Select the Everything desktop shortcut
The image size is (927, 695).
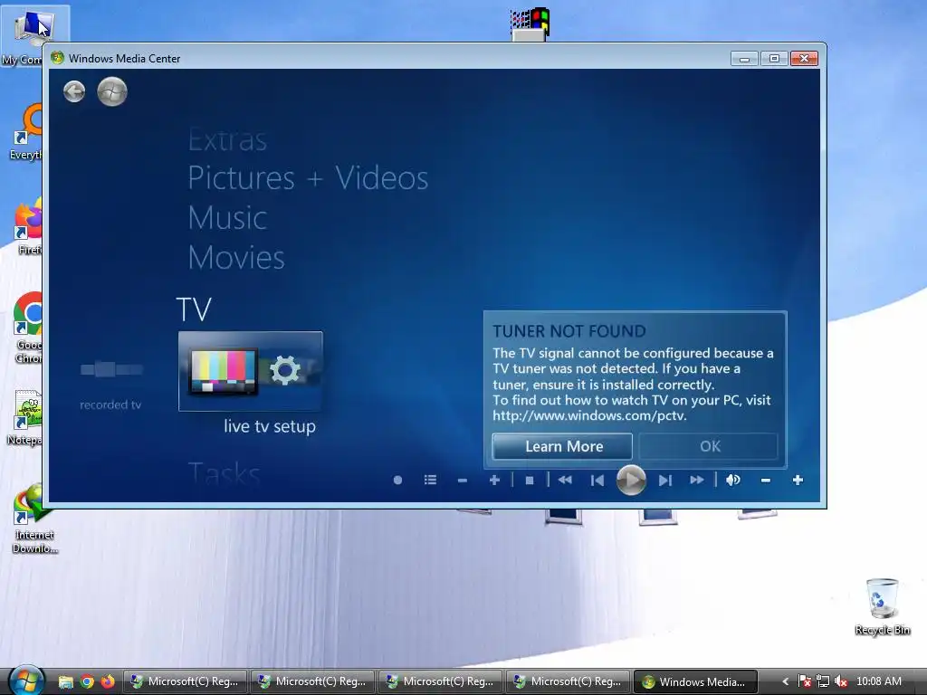coord(26,131)
